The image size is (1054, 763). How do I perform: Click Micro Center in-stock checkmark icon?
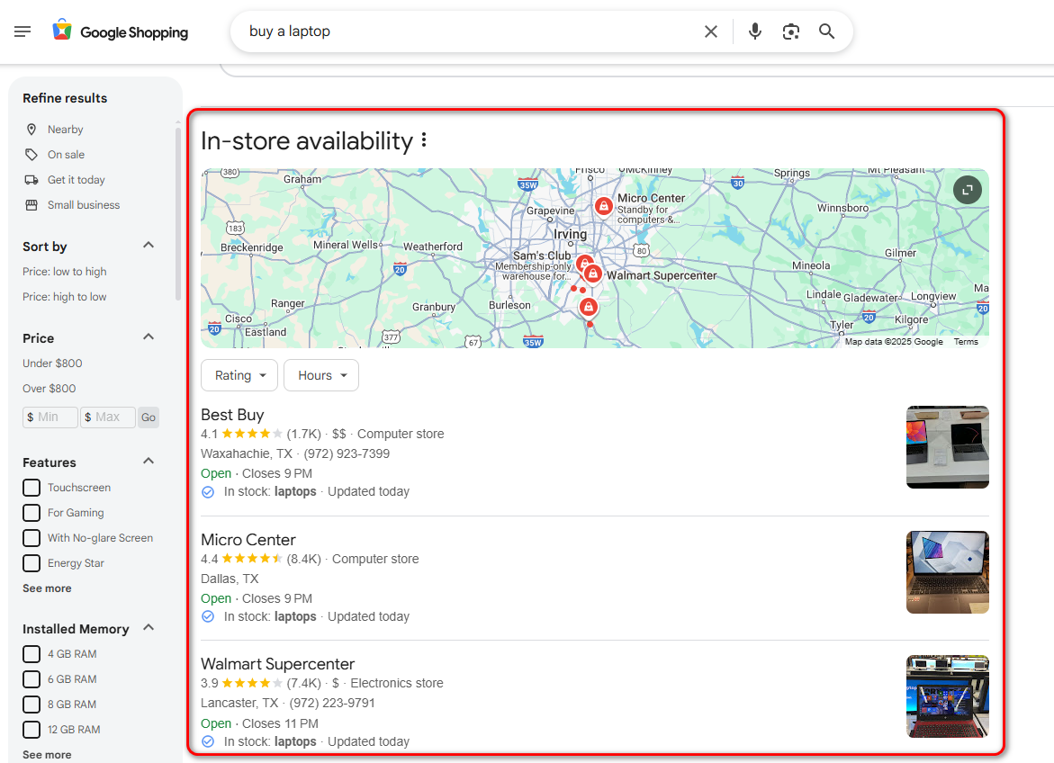coord(209,617)
